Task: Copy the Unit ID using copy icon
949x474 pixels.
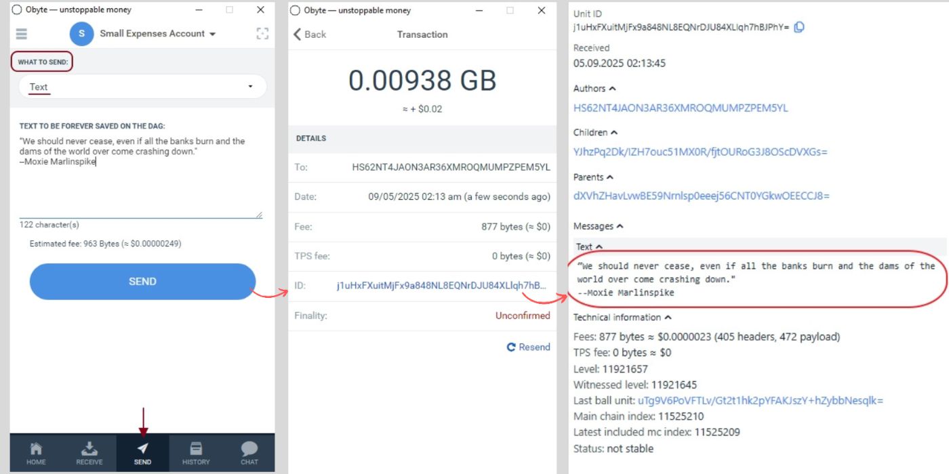Action: pos(799,28)
